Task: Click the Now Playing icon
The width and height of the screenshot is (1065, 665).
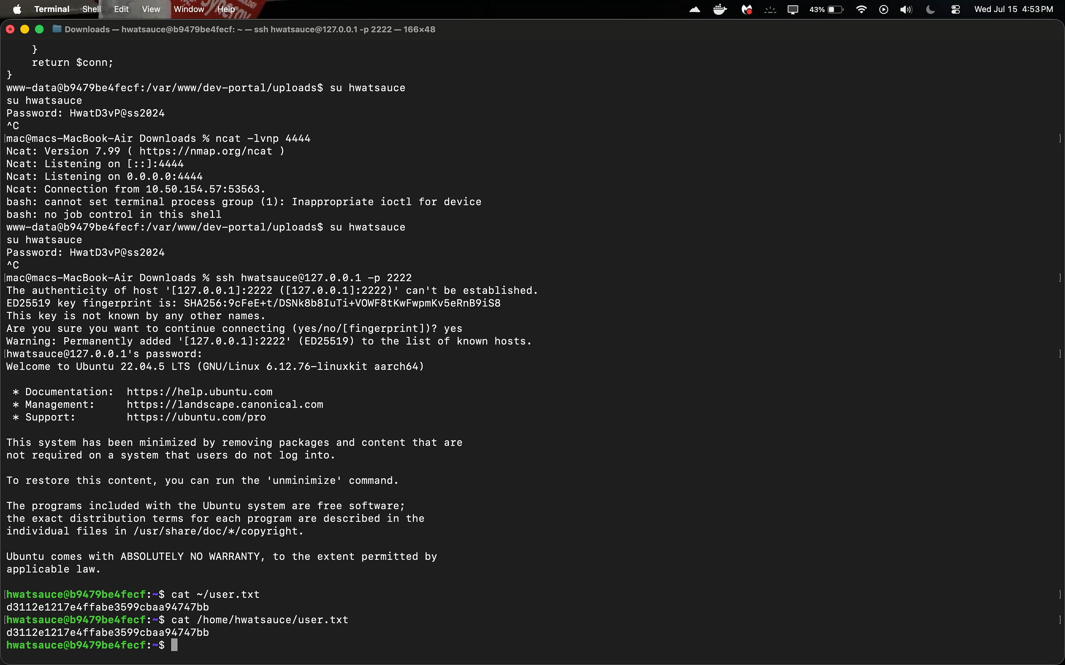Action: pos(883,9)
